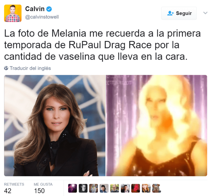Click Calvin's profile avatar photo
Image resolution: width=219 pixels, height=196 pixels.
(x=13, y=13)
